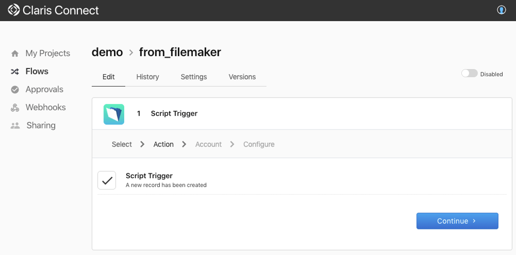The height and width of the screenshot is (255, 516).
Task: Click the Sharing people icon
Action: tap(15, 126)
